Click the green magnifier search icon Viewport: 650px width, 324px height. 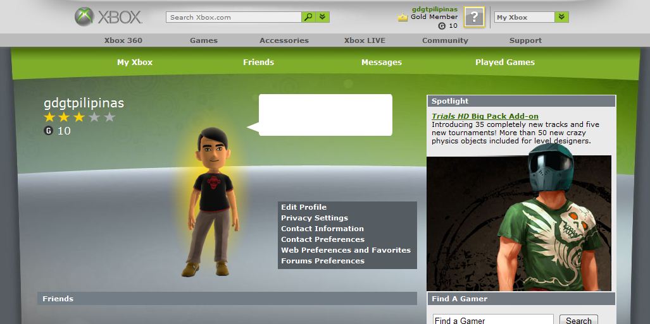tap(308, 17)
